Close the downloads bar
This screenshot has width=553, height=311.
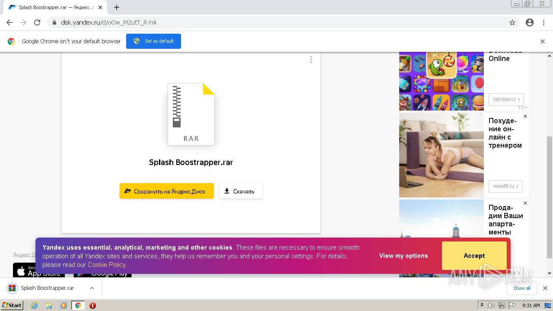(545, 288)
